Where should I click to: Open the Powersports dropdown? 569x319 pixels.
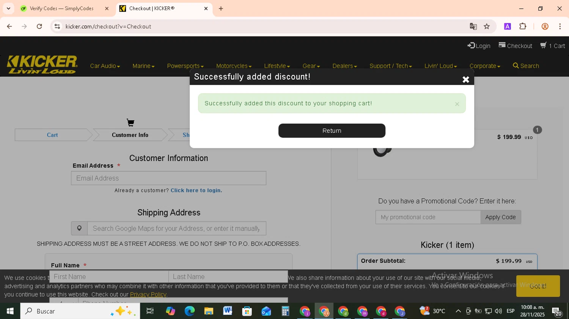[x=185, y=66]
